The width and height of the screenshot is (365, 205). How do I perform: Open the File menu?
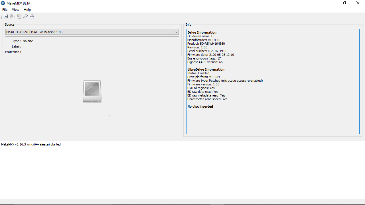[5, 10]
